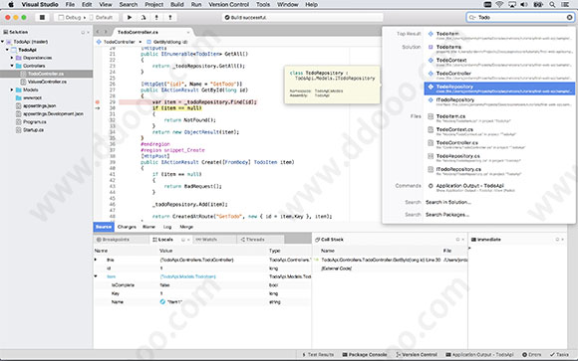
Task: Click the Step Over debugger icon
Action: [144, 17]
